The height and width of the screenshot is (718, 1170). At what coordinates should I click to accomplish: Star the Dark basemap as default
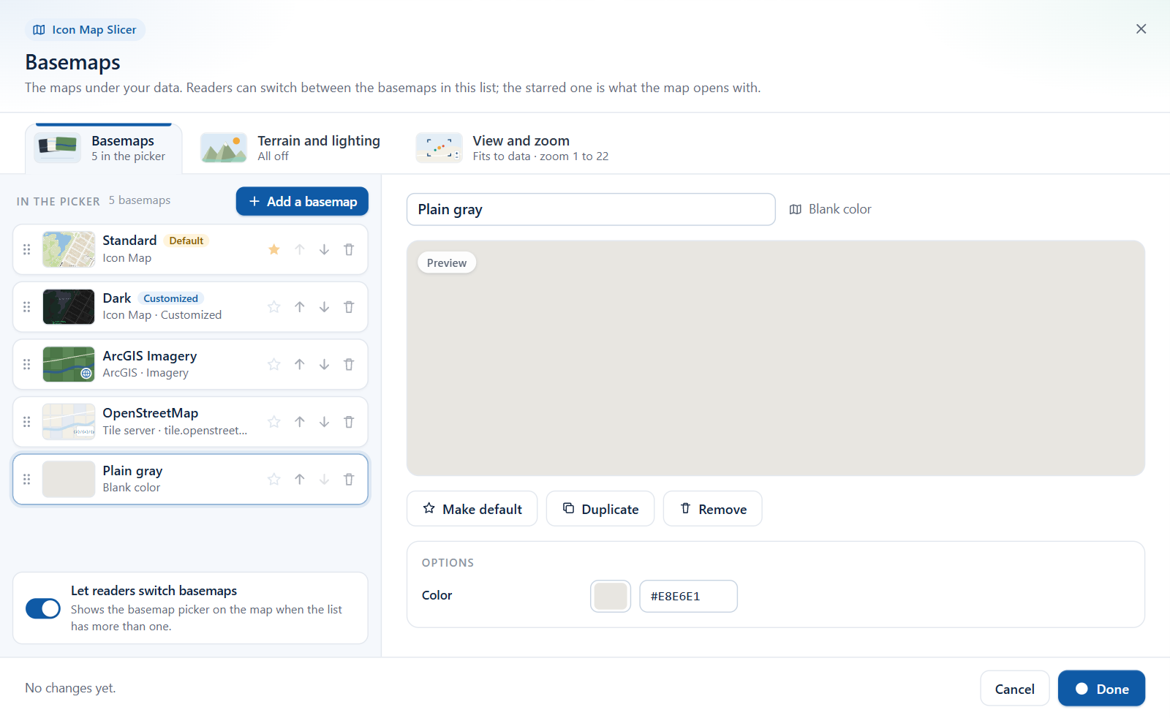pos(274,307)
